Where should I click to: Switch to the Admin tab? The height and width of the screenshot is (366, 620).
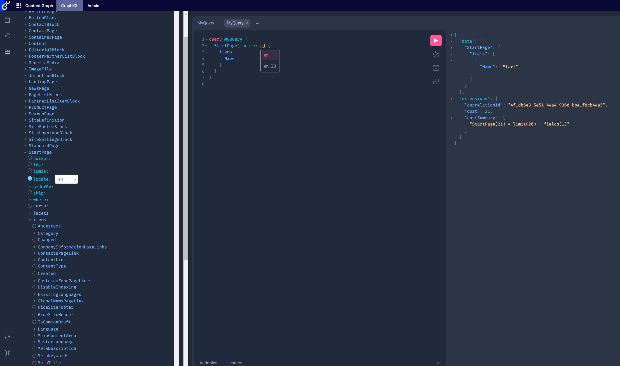click(x=93, y=6)
